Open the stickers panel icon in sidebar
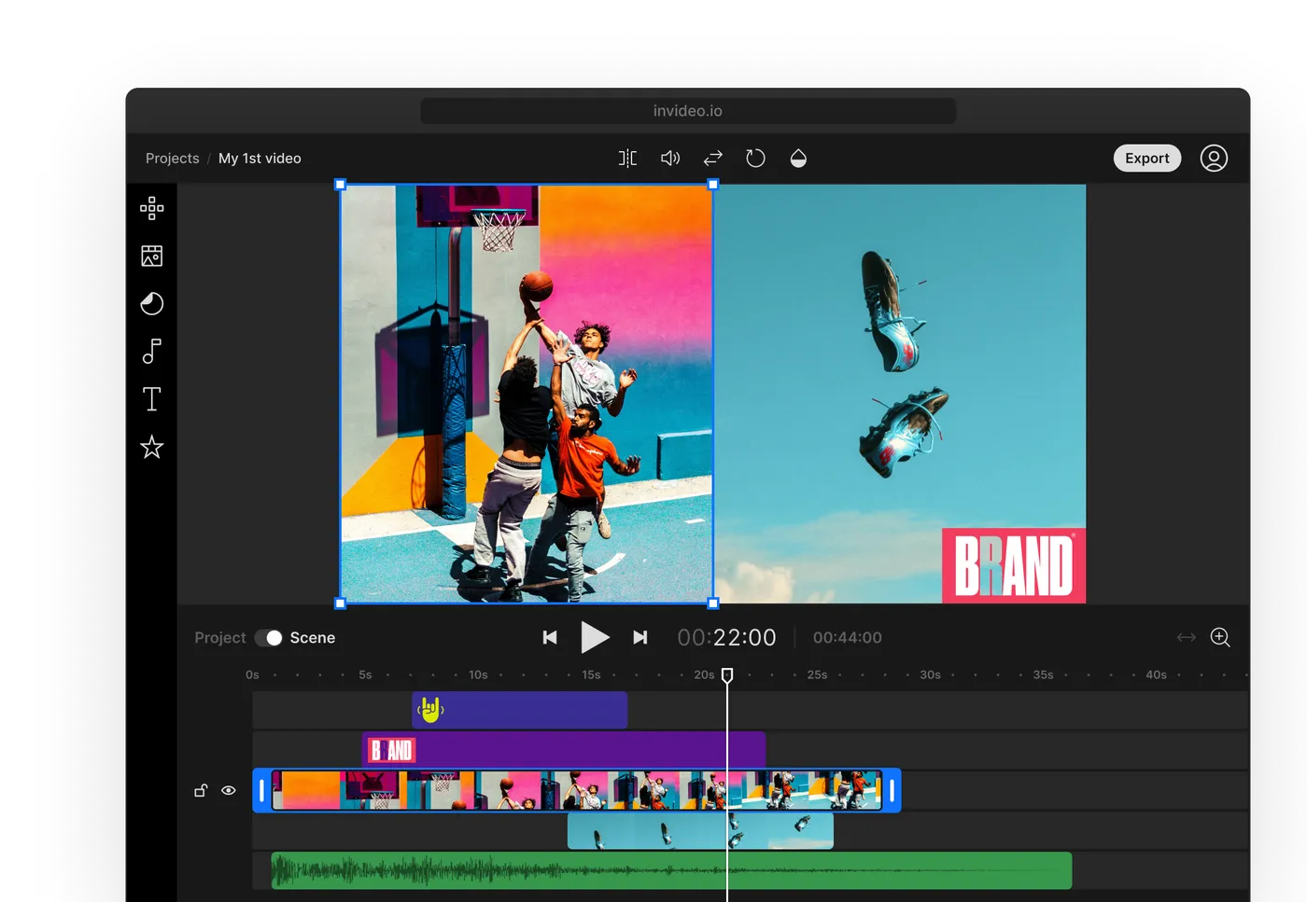 (x=151, y=303)
